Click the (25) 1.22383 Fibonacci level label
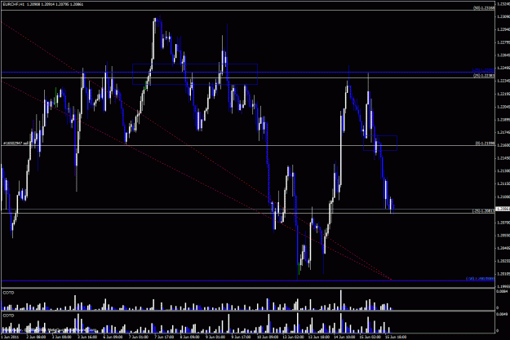The image size is (510, 340). pyautogui.click(x=484, y=75)
